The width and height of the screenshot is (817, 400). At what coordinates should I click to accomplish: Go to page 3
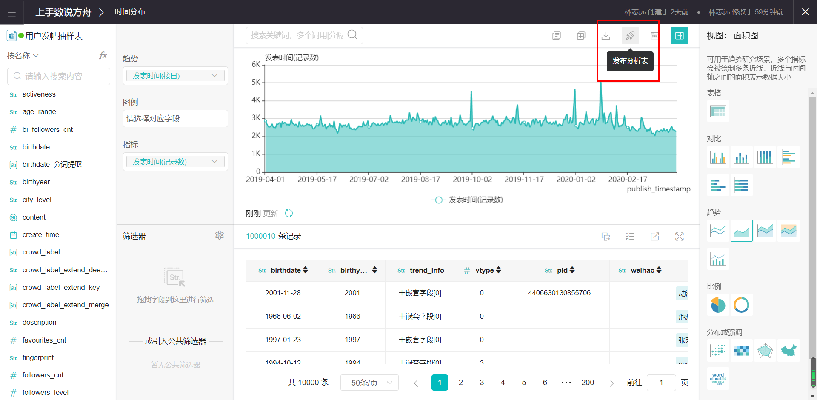point(482,383)
